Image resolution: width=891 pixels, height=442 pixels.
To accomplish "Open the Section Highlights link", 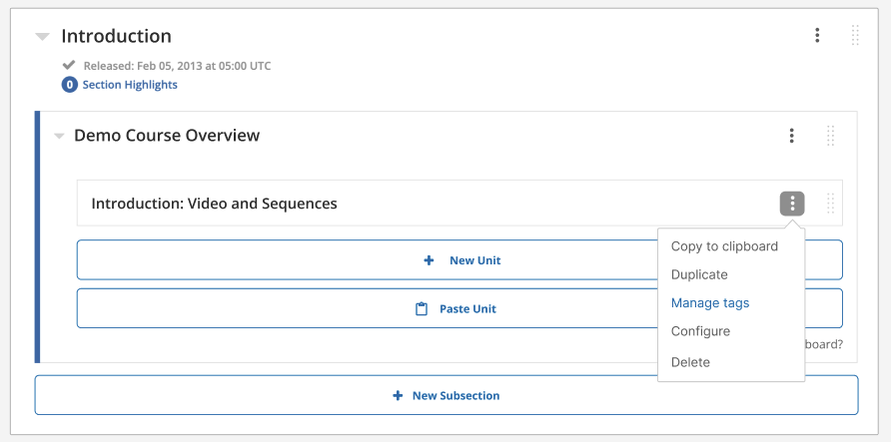I will click(130, 85).
